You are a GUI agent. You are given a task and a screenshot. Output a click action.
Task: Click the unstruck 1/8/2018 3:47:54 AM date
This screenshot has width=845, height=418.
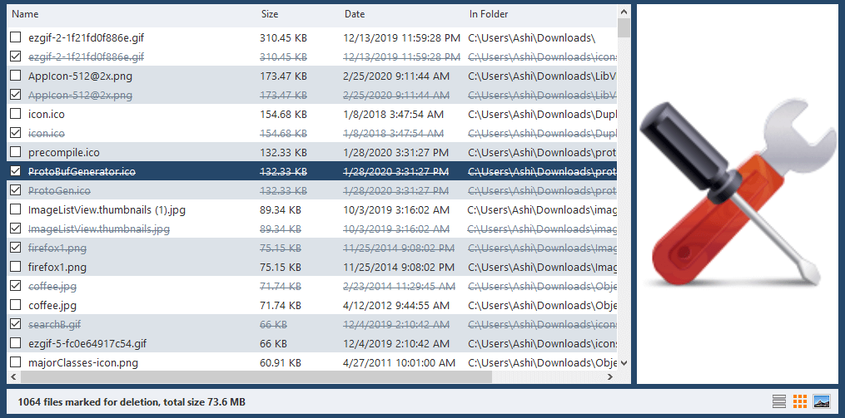(394, 114)
